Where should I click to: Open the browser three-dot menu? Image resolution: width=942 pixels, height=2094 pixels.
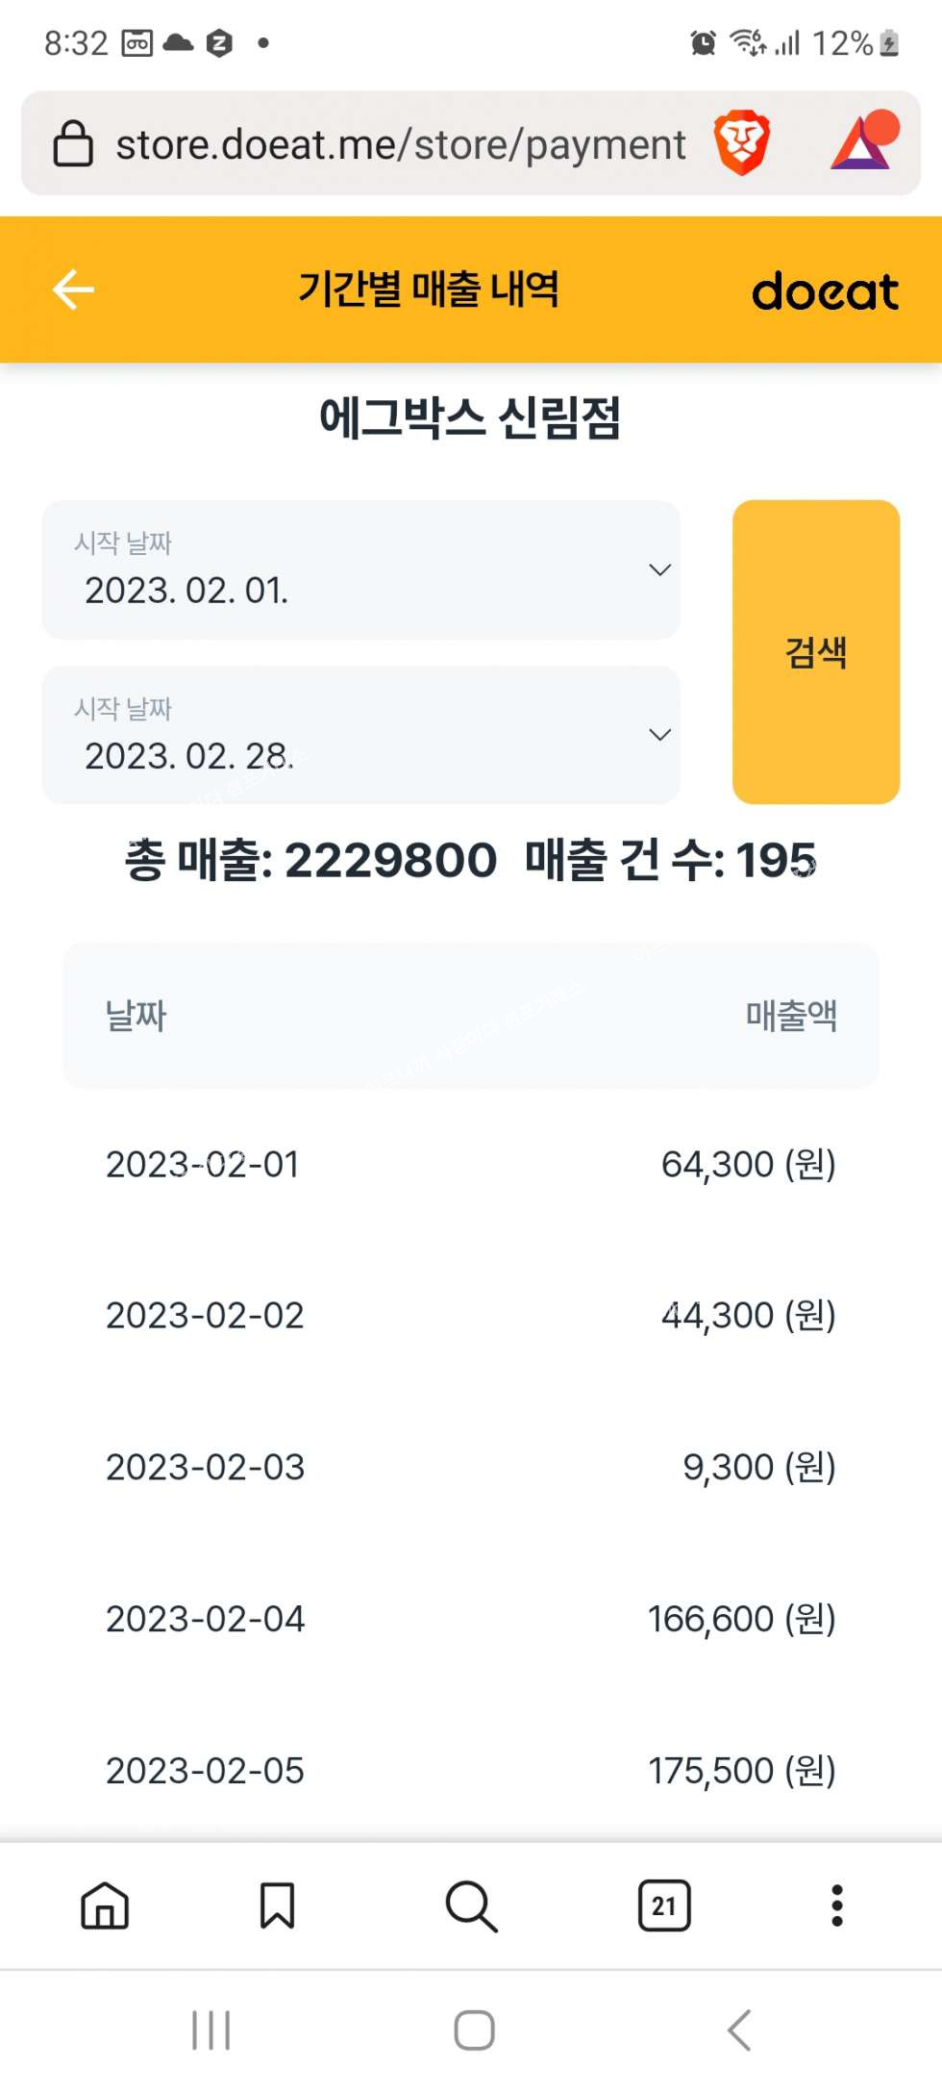pos(837,1905)
